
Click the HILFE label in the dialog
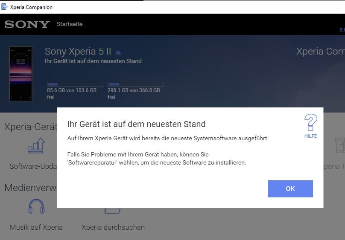(x=310, y=136)
